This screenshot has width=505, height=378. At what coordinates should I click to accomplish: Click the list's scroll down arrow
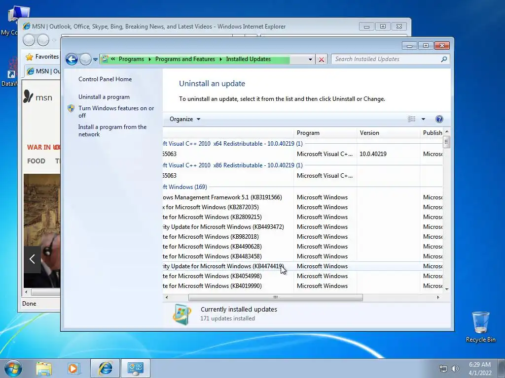446,289
